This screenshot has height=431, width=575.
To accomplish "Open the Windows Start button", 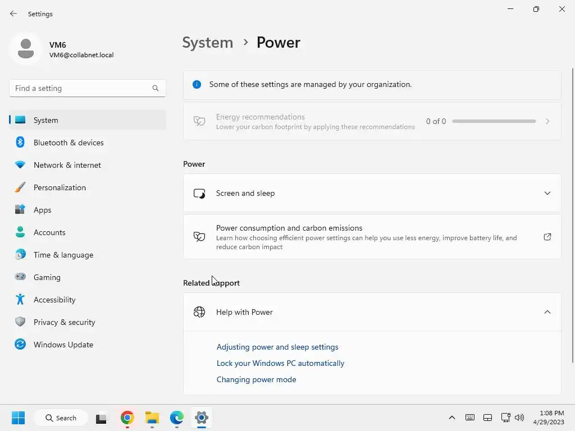I will point(18,418).
